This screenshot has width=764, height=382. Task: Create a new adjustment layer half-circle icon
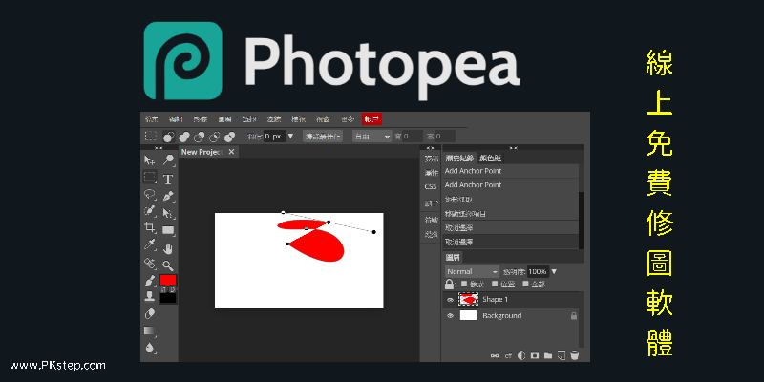tap(521, 356)
